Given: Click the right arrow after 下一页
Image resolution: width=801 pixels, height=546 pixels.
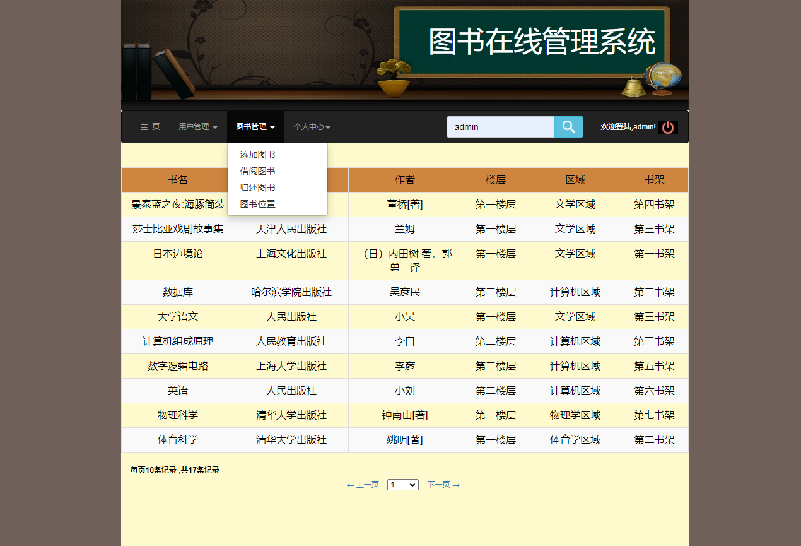Looking at the screenshot, I should click(x=456, y=485).
